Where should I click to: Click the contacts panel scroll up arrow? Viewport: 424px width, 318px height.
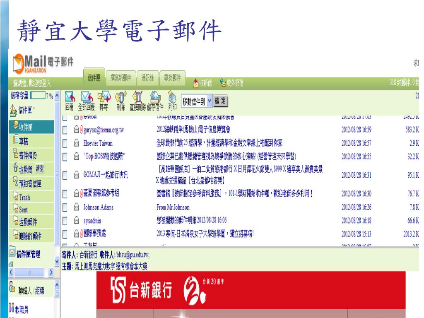(57, 285)
